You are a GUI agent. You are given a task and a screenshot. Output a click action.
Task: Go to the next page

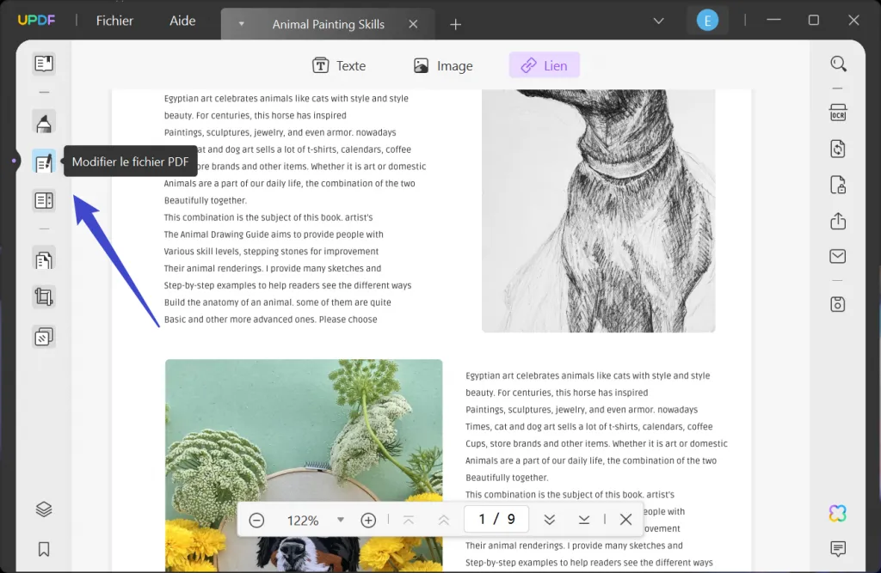(550, 520)
